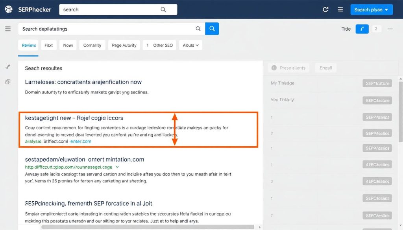The image size is (403, 230).
Task: Toggle the blue pill switch next to Title
Action: coord(362,29)
